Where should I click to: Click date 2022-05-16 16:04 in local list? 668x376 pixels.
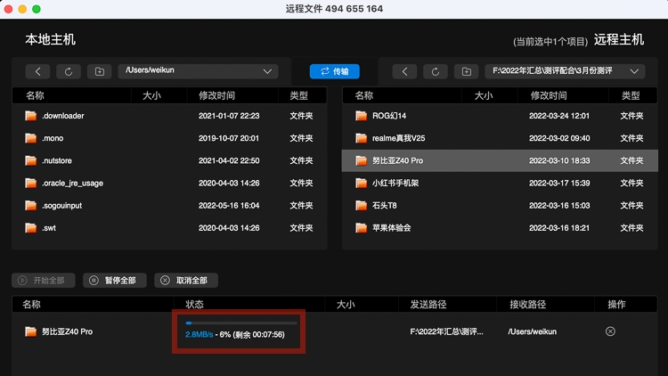click(229, 206)
